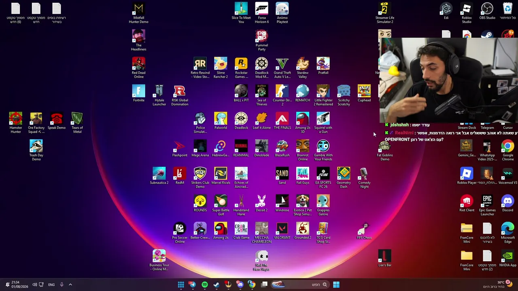The image size is (518, 291).
Task: Open Task View from the taskbar
Action: pos(264,285)
